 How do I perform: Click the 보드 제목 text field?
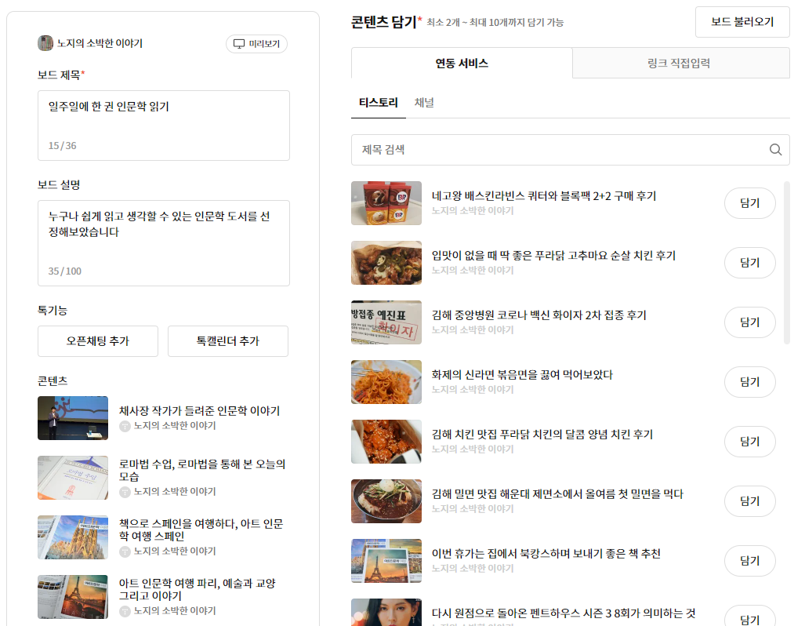(163, 126)
